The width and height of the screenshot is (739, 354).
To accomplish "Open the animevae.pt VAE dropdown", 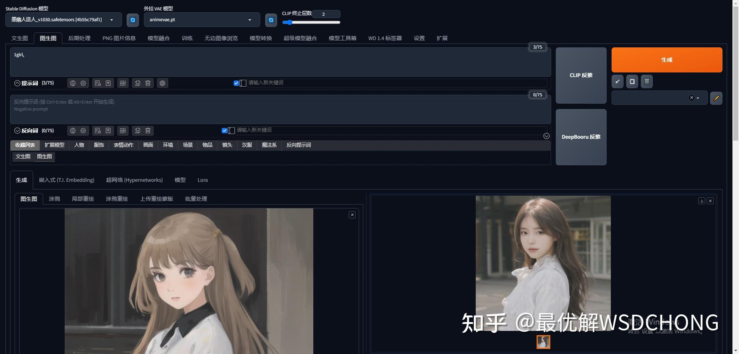I will [249, 20].
